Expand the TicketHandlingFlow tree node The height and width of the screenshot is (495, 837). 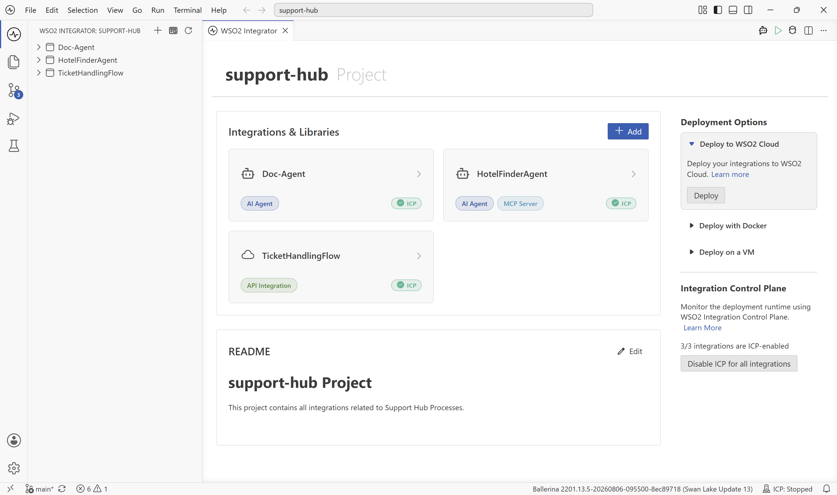point(39,73)
